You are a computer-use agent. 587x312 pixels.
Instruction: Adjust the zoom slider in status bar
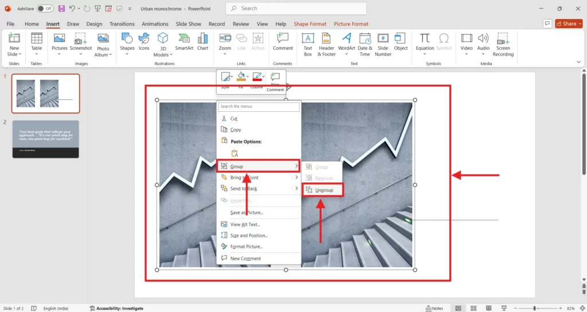click(535, 308)
